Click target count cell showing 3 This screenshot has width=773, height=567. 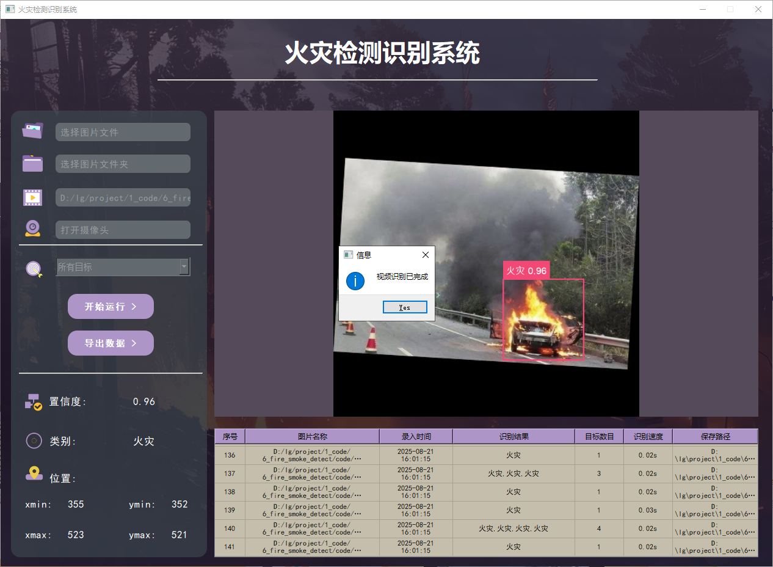[599, 474]
